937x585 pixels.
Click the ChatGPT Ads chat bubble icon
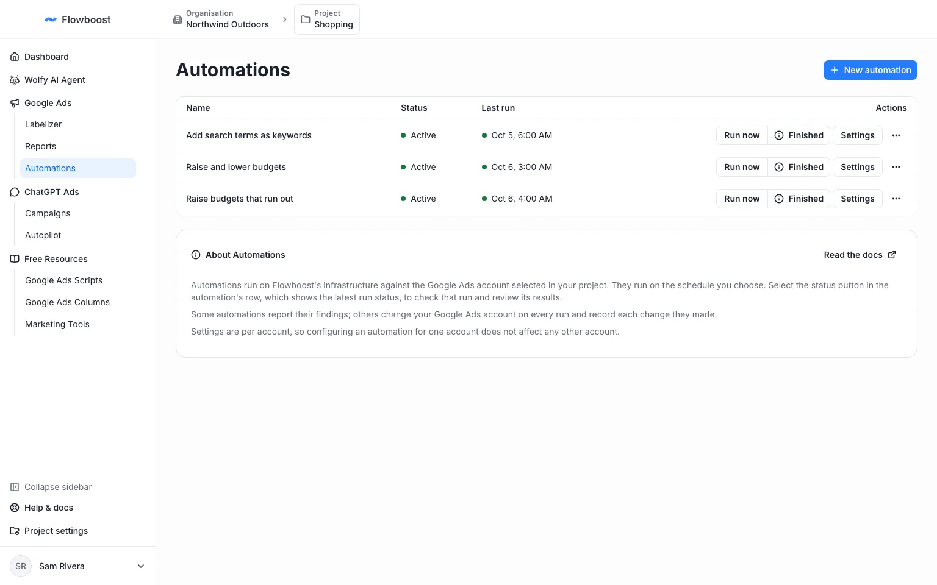(x=15, y=192)
